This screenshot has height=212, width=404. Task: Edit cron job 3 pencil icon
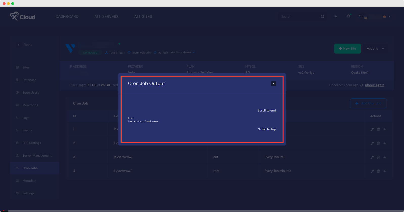pyautogui.click(x=372, y=157)
